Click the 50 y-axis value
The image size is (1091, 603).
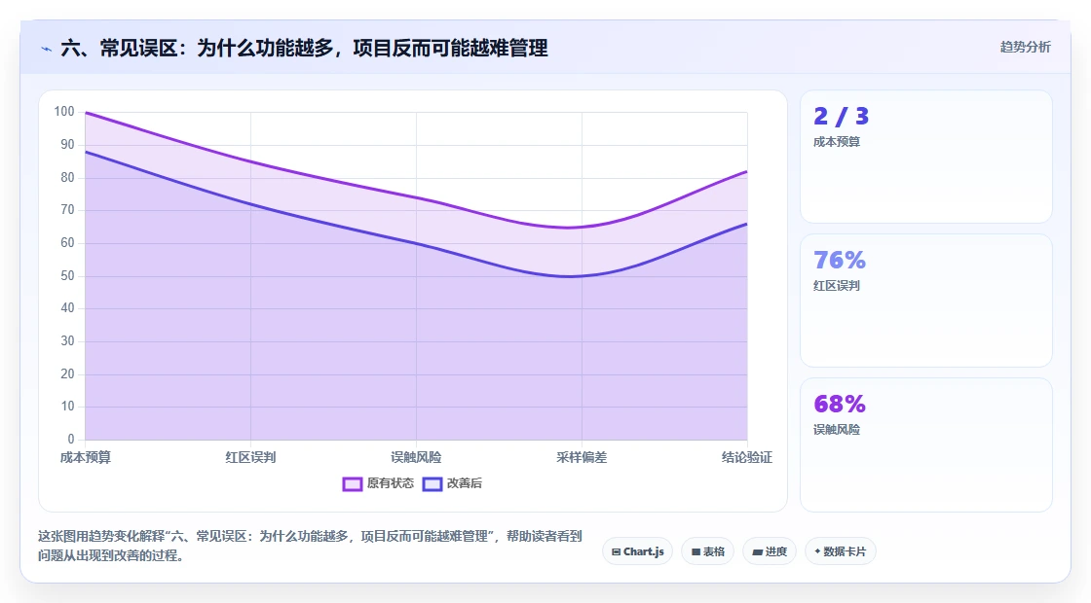coord(67,276)
